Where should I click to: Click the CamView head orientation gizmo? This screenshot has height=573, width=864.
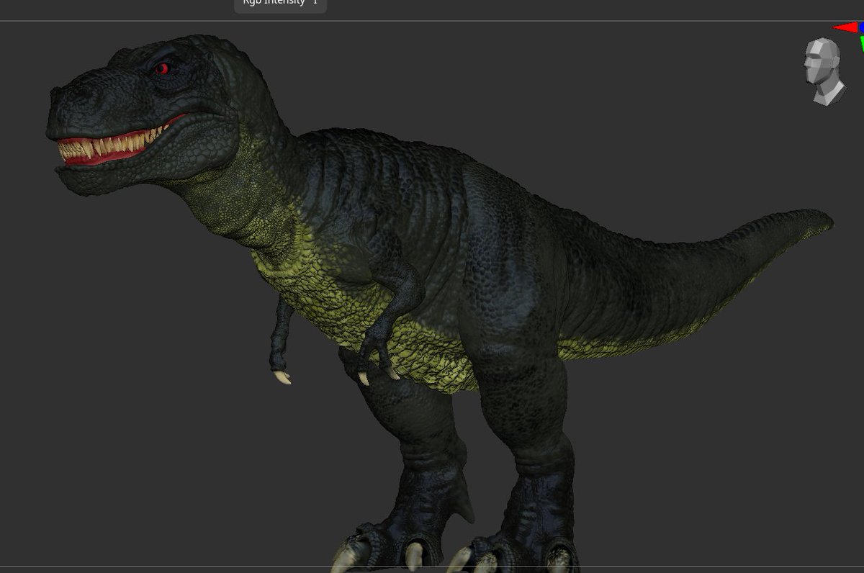pyautogui.click(x=825, y=72)
